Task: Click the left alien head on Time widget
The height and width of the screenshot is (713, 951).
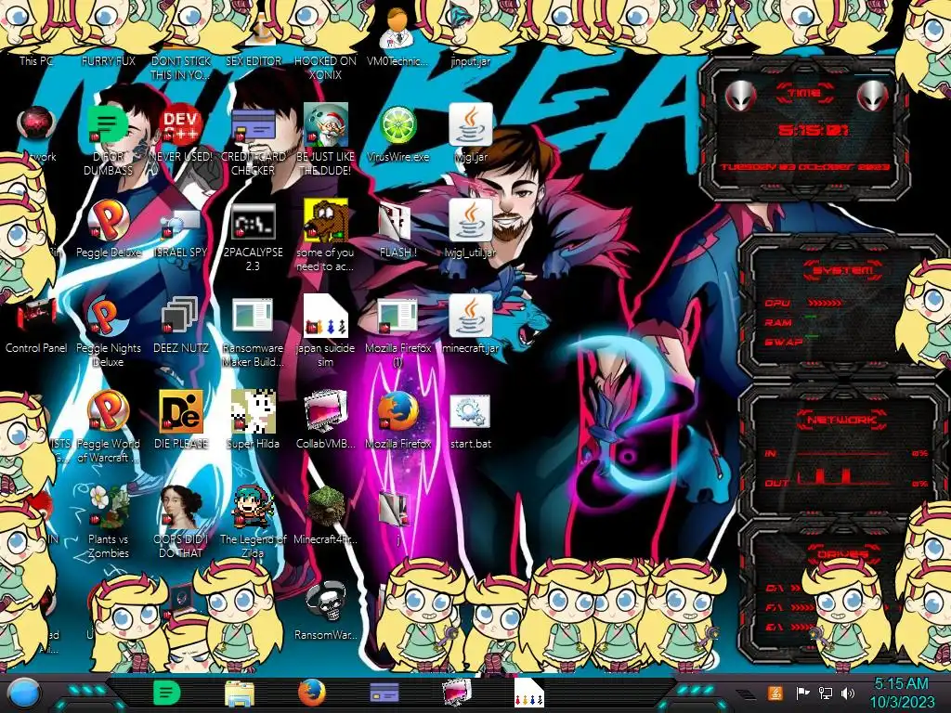Action: (739, 96)
